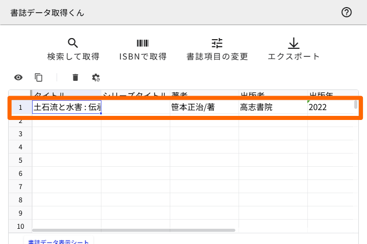Select the 土石流と水害 title cell
The width and height of the screenshot is (367, 244).
[67, 107]
